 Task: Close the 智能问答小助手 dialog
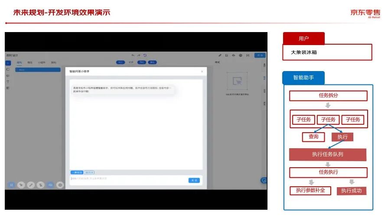click(x=202, y=71)
